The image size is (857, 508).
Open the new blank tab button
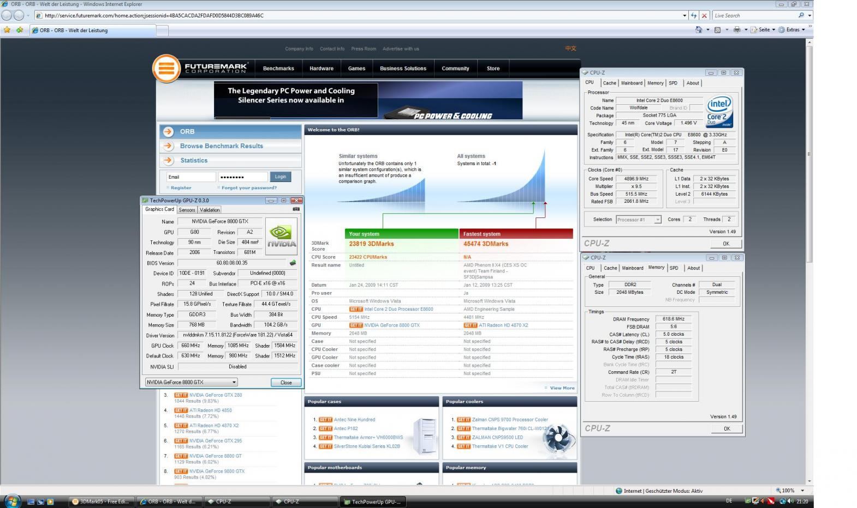click(163, 31)
